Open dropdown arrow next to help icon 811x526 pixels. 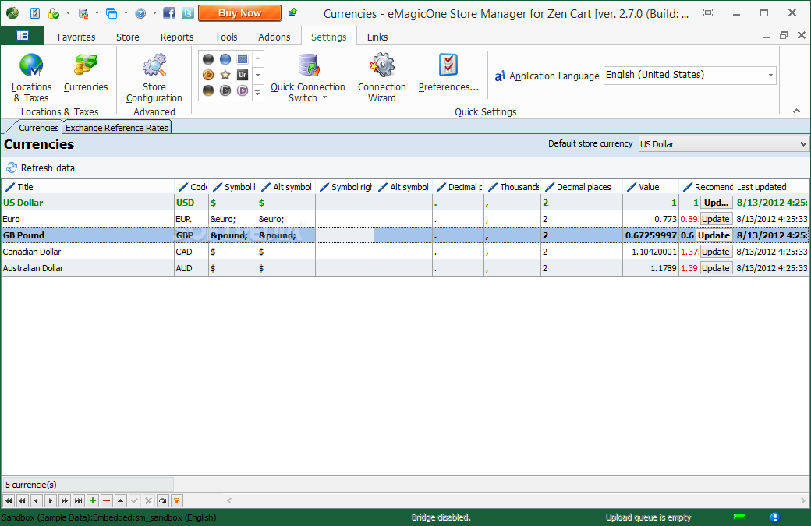point(154,13)
